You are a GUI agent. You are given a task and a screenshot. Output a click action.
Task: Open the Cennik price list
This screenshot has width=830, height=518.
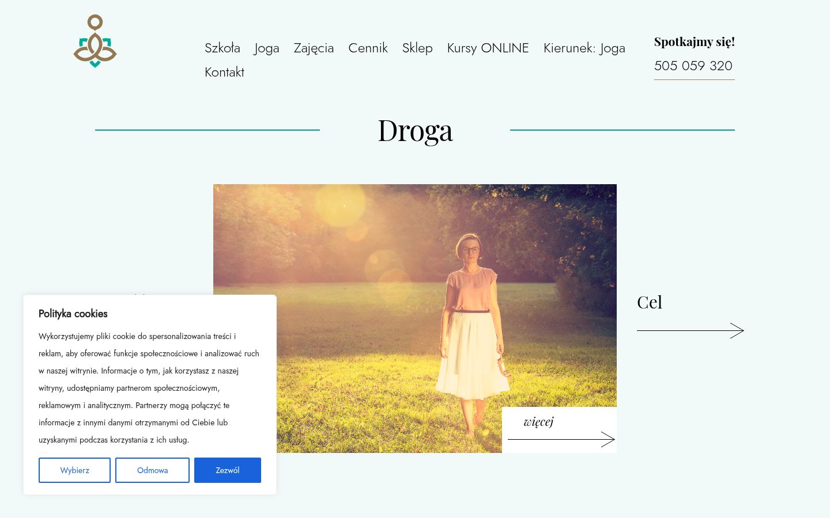pos(368,48)
